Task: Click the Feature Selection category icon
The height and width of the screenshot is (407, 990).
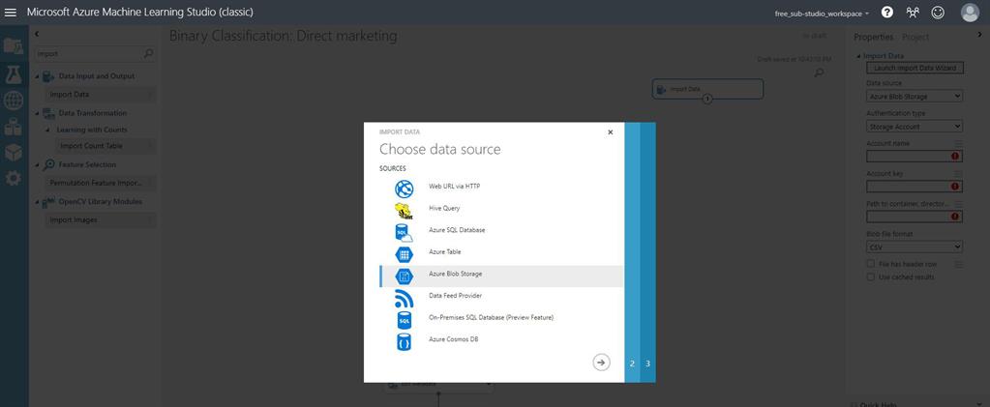Action: tap(48, 165)
